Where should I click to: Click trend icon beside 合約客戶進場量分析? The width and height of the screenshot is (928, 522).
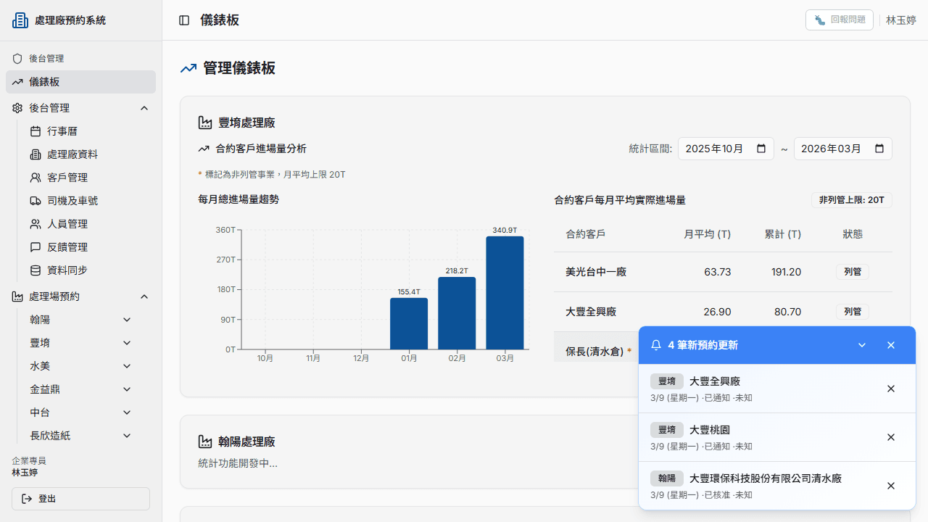point(204,149)
